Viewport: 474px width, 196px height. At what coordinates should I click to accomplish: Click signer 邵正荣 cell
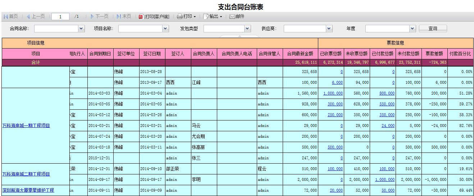(178, 169)
